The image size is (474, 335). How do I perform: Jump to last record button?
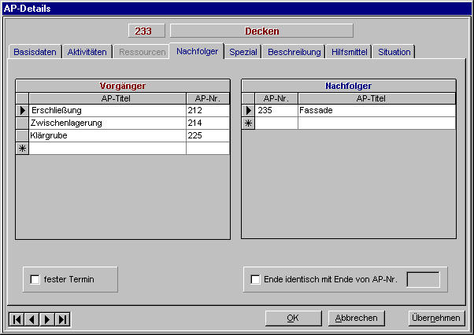pyautogui.click(x=63, y=318)
